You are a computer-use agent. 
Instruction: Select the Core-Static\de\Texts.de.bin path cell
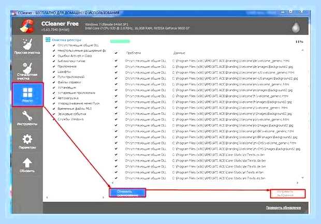pos(219,167)
